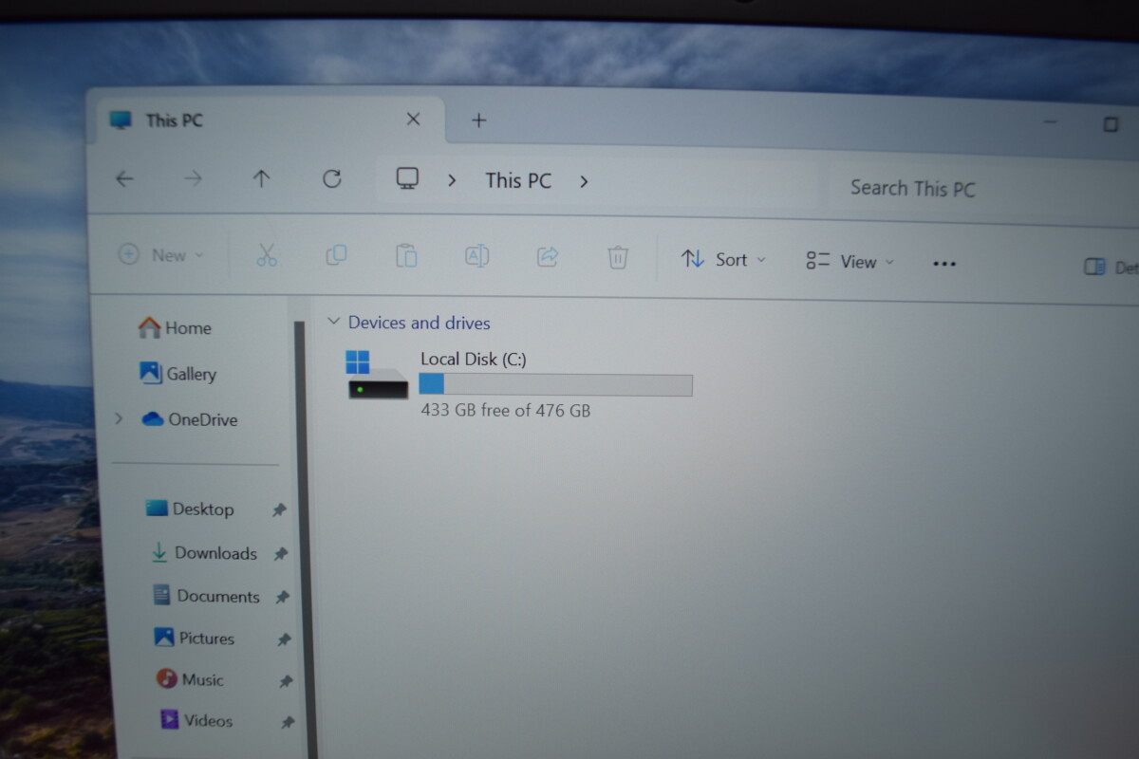Open the See more ellipsis menu
The image size is (1139, 759).
[944, 264]
